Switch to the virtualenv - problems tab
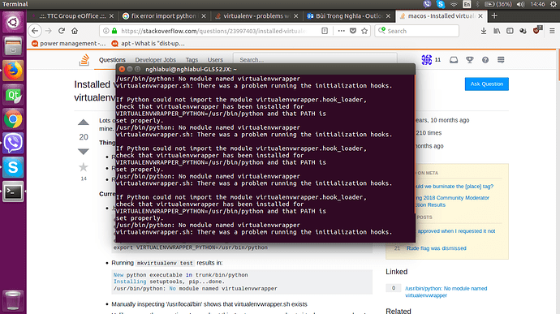The image size is (560, 314). coord(256,16)
